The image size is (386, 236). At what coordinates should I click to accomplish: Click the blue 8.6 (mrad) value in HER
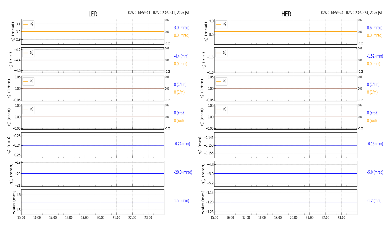(x=375, y=28)
